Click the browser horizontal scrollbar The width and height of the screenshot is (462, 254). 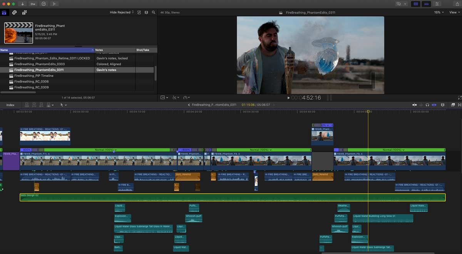tap(18, 92)
